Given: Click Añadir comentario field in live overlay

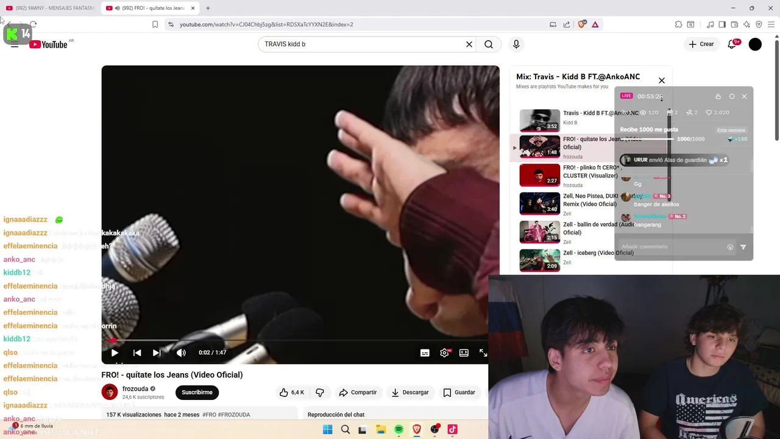Looking at the screenshot, I should (670, 246).
